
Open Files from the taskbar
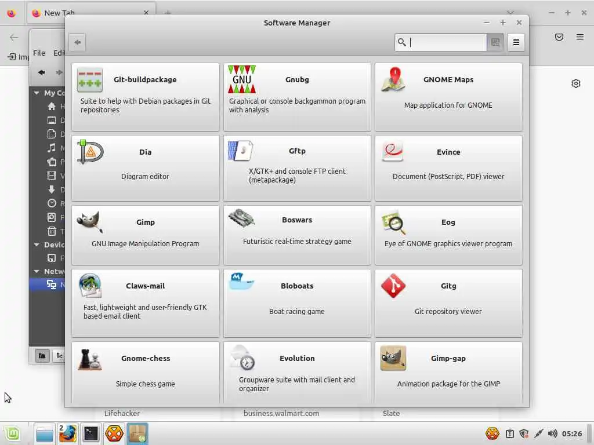tap(45, 433)
